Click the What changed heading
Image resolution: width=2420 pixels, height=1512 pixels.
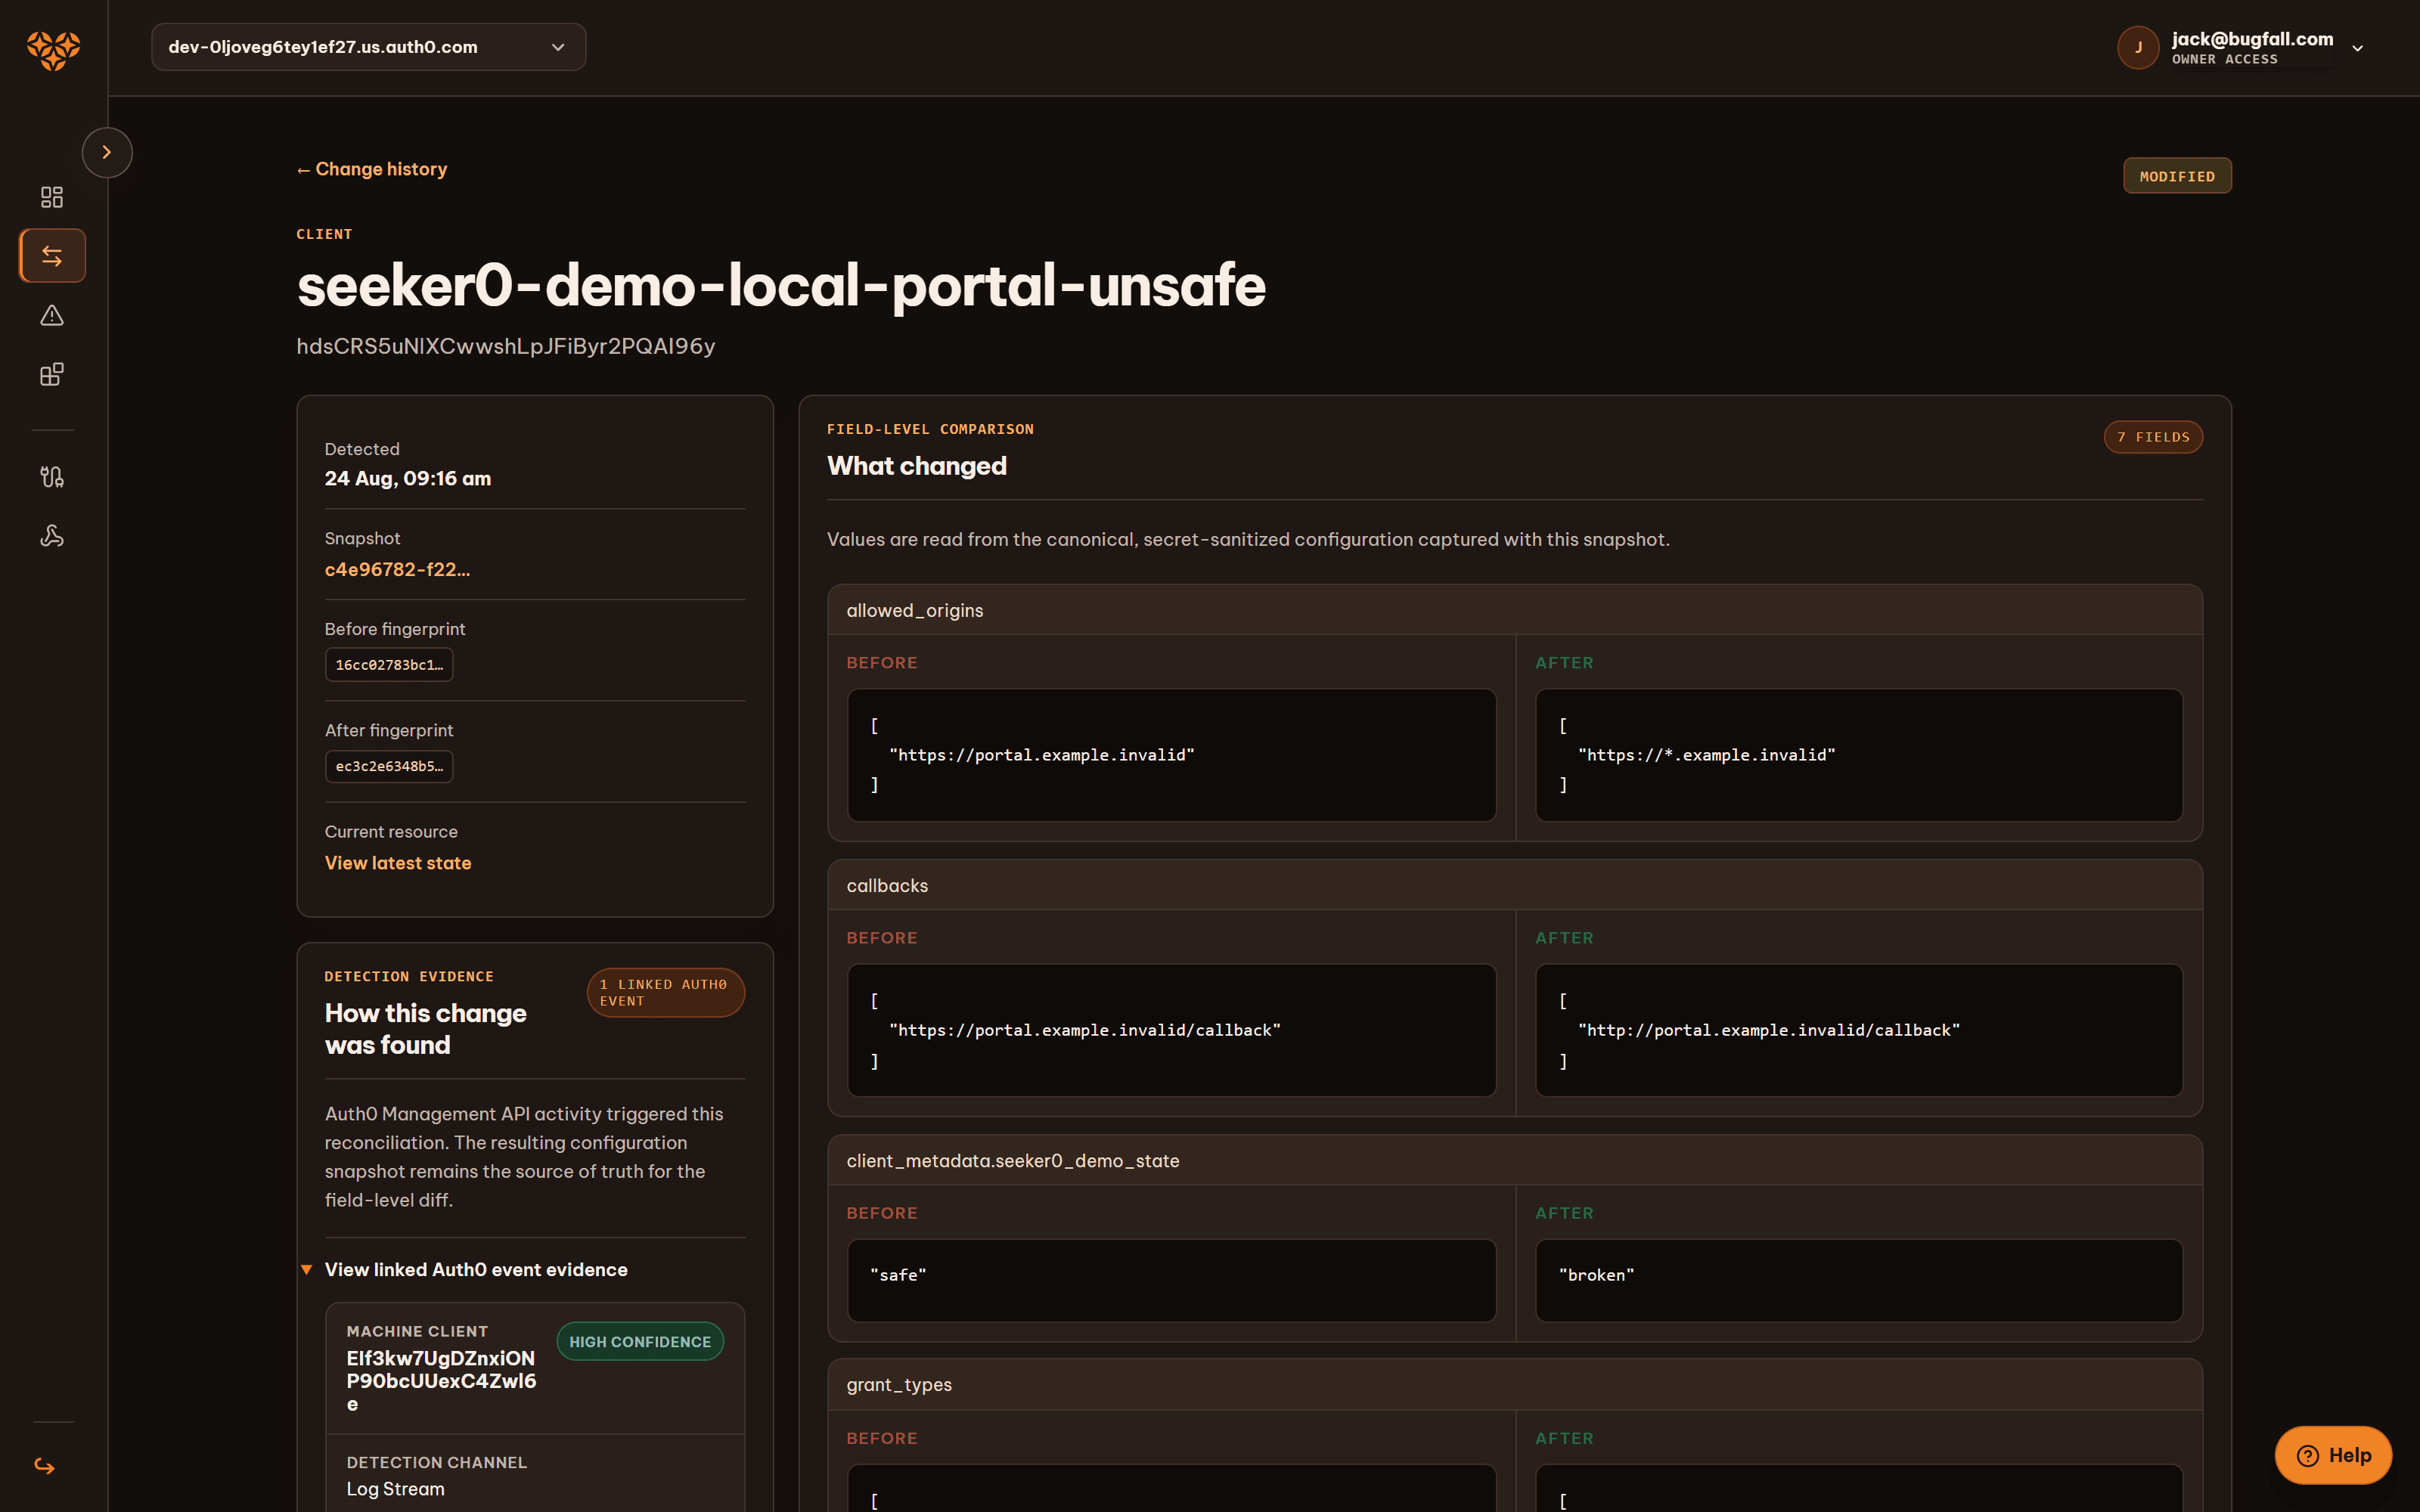[x=917, y=466]
